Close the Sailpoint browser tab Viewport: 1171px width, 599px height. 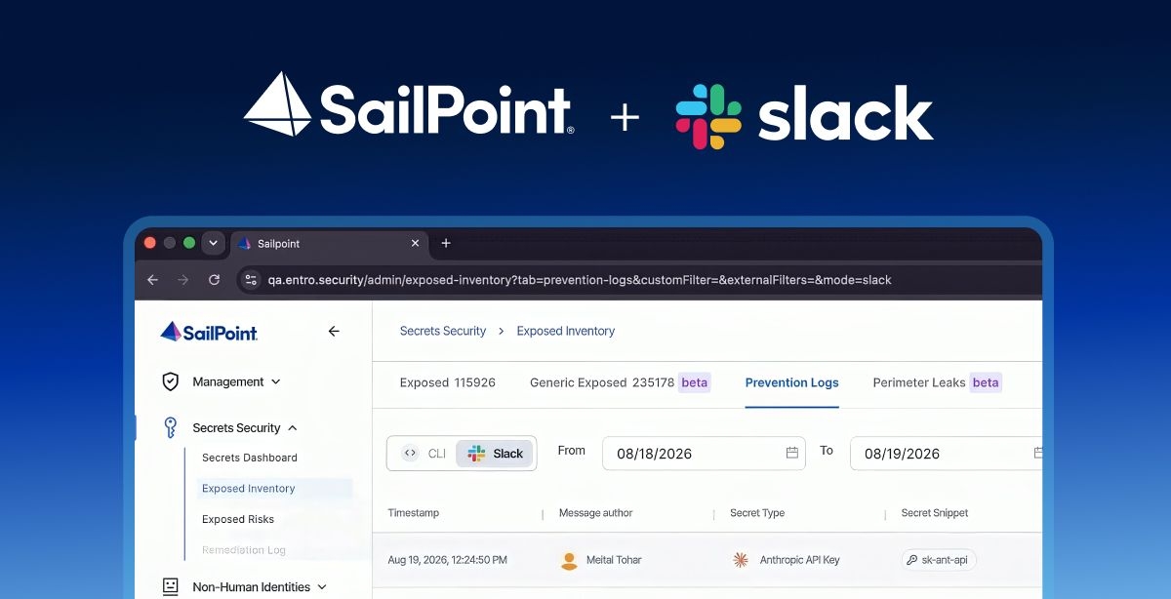coord(415,243)
